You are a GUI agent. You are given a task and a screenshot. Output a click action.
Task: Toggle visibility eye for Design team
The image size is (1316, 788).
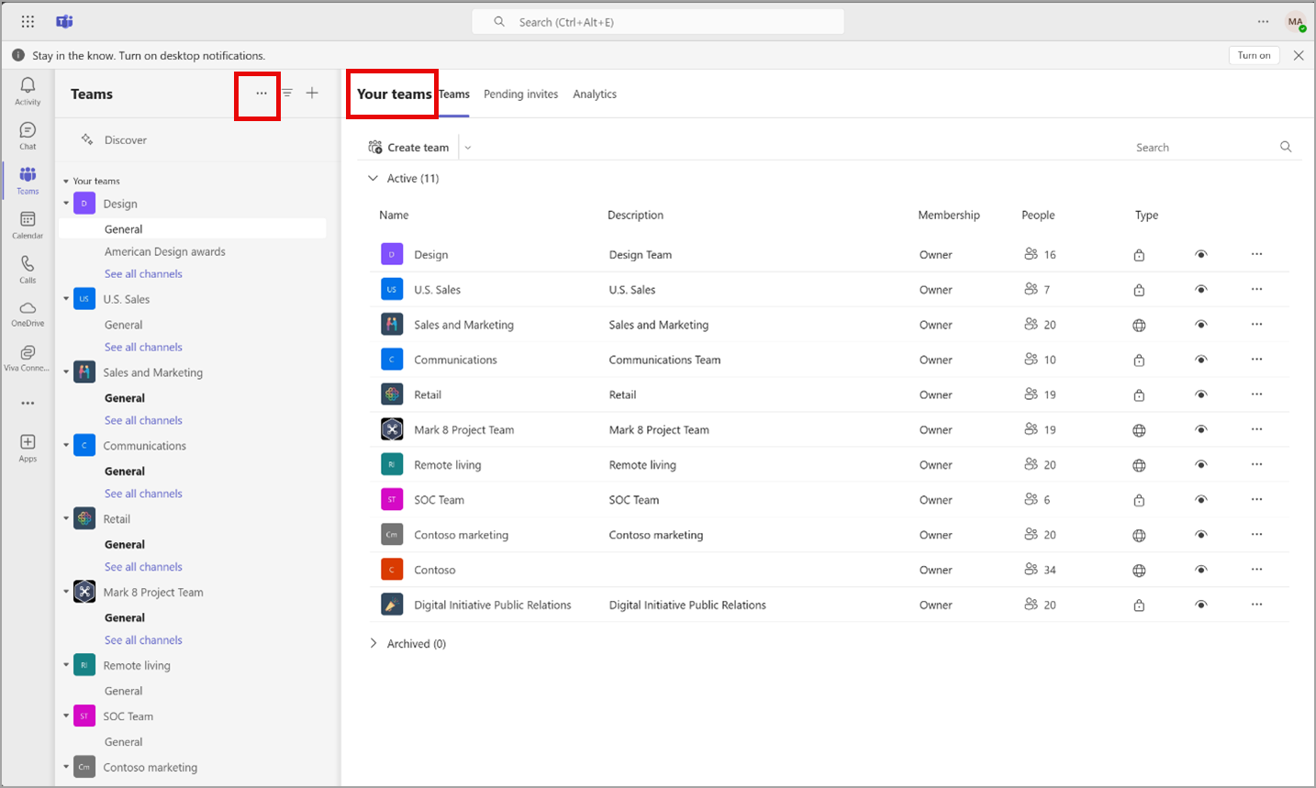tap(1200, 255)
